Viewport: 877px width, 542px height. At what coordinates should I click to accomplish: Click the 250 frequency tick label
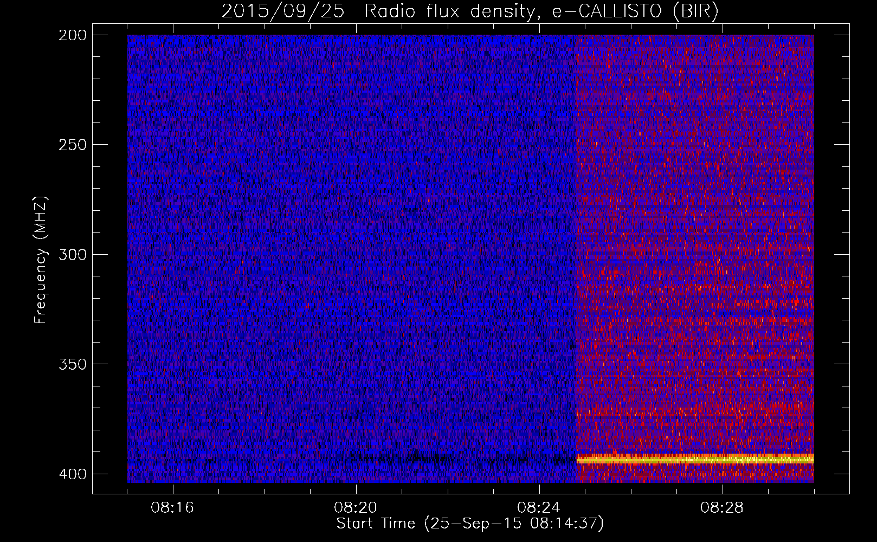coord(72,145)
